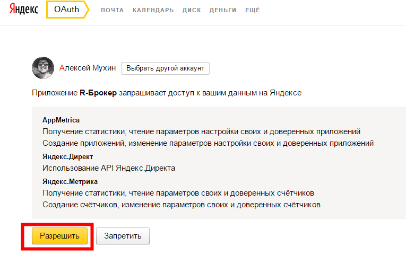This screenshot has height=264, width=406.
Task: Click 'Получение статистики, чтение параметров своих' счётчиков line
Action: [x=178, y=193]
